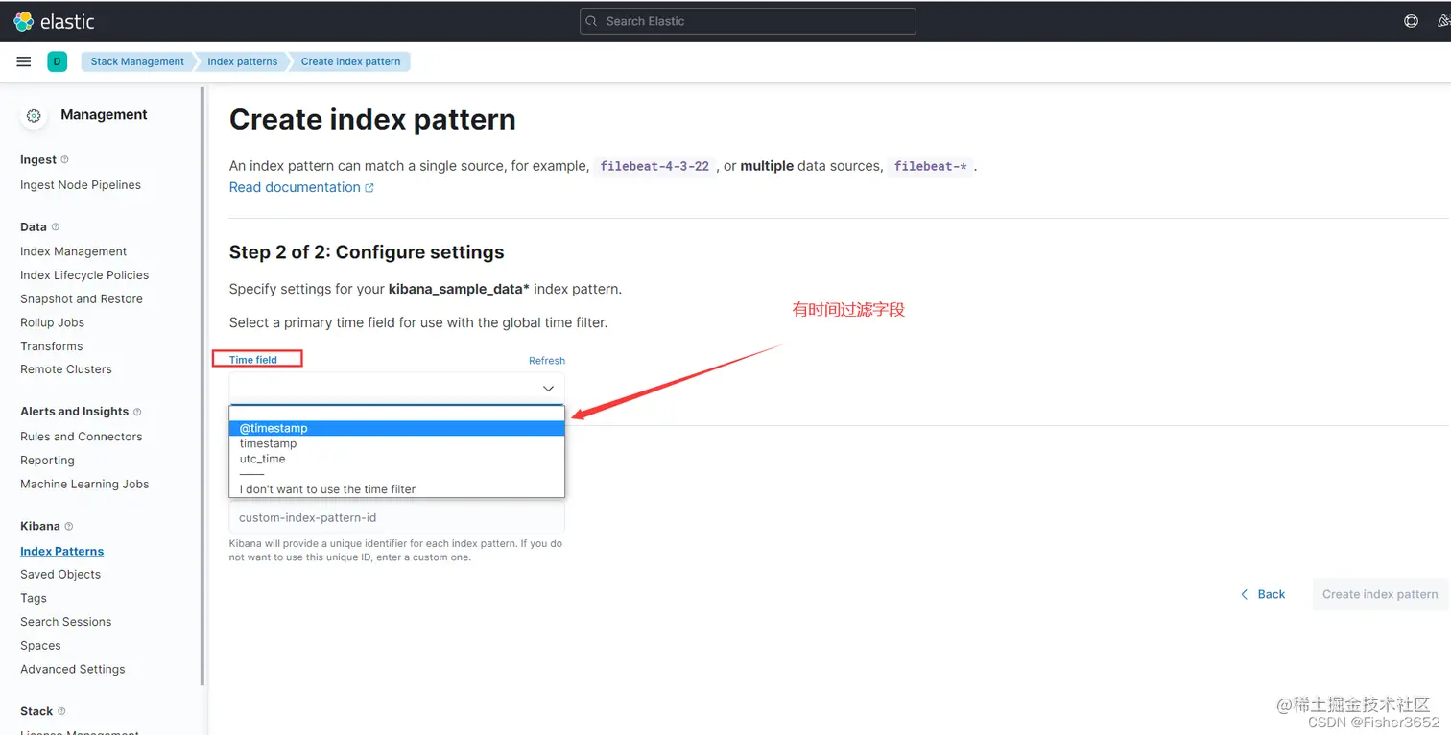This screenshot has height=735, width=1451.
Task: Go to Stack Management breadcrumb
Action: 137,61
